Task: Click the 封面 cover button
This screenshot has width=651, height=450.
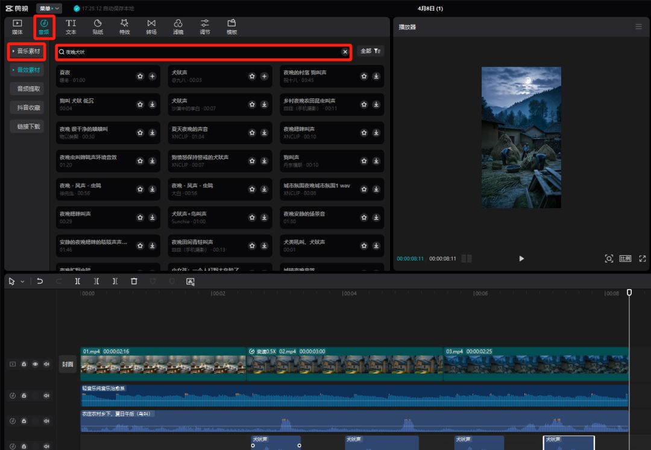Action: click(68, 364)
